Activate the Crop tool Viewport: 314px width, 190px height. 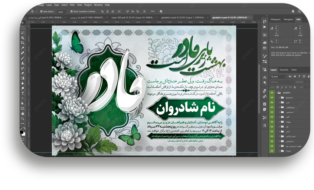tap(23, 43)
